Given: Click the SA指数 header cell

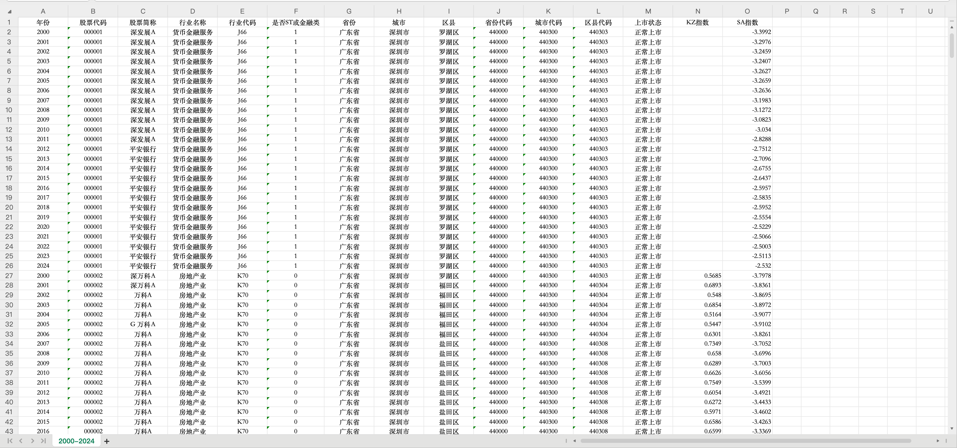Looking at the screenshot, I should pyautogui.click(x=747, y=23).
